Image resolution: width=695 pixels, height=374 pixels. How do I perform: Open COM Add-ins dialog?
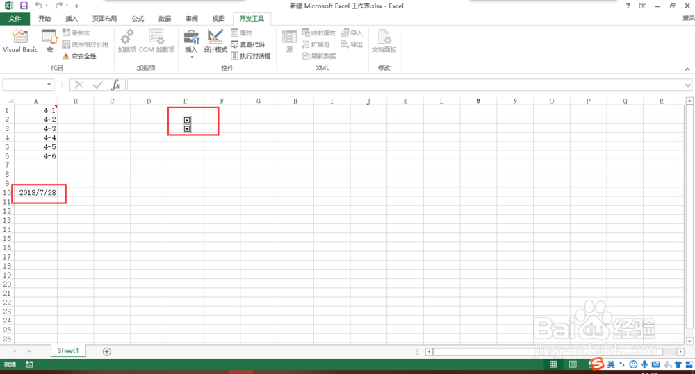(156, 41)
